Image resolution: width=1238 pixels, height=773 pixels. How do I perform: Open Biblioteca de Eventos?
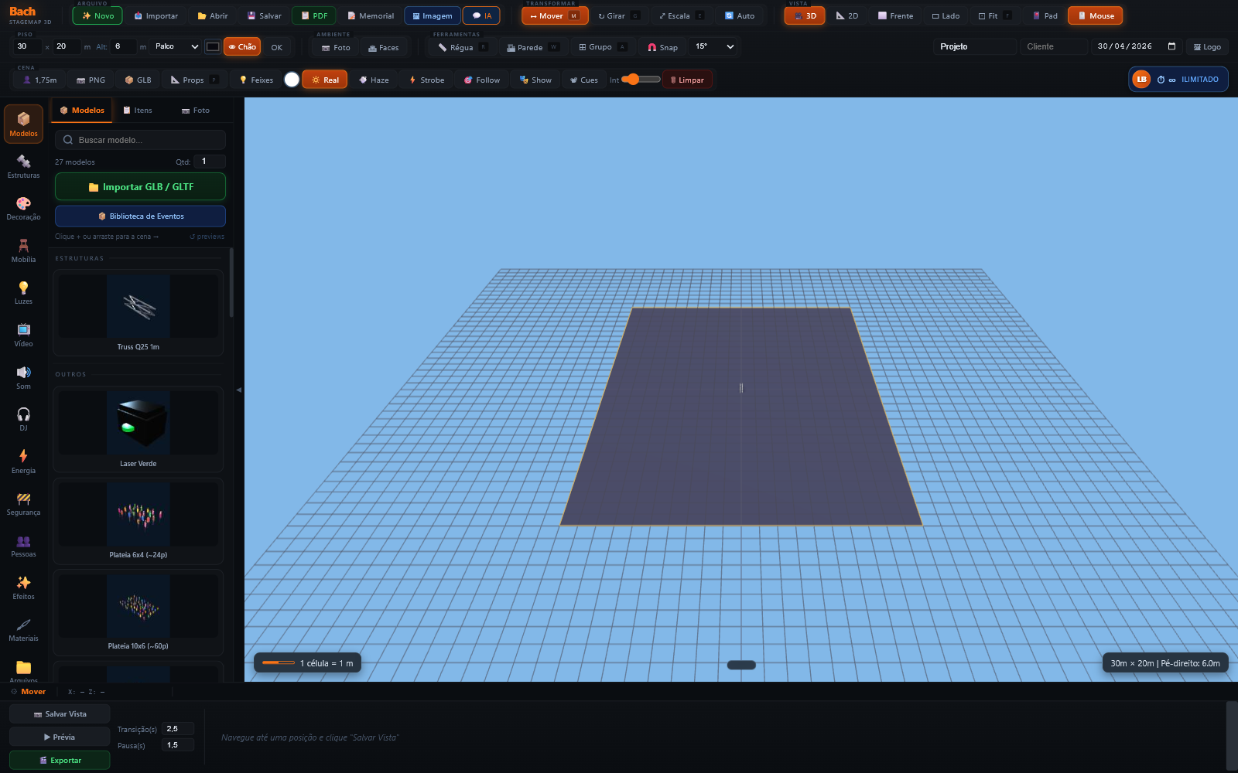(x=140, y=216)
